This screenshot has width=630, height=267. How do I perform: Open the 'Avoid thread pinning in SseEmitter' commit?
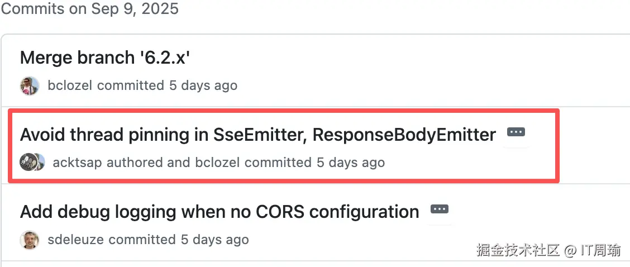tap(257, 135)
